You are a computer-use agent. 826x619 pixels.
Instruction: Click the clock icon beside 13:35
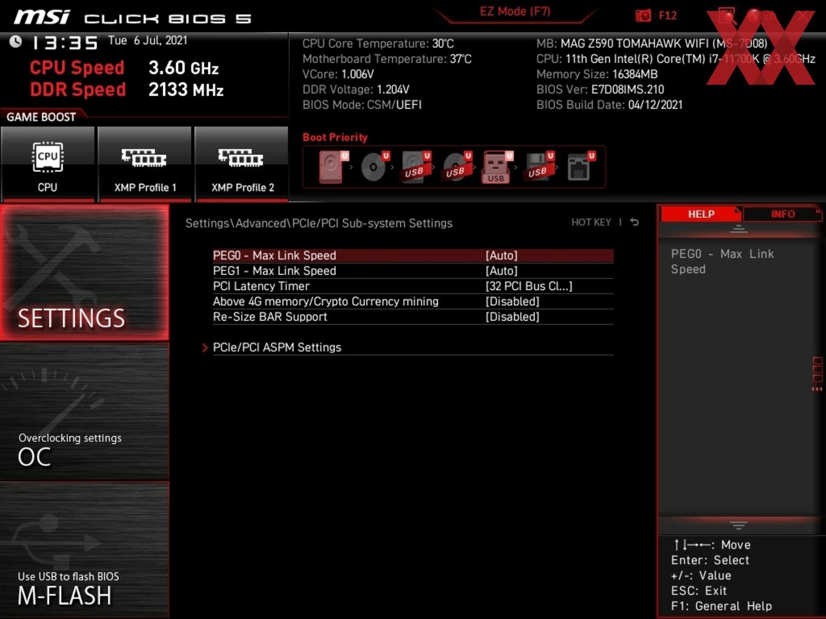(x=16, y=41)
